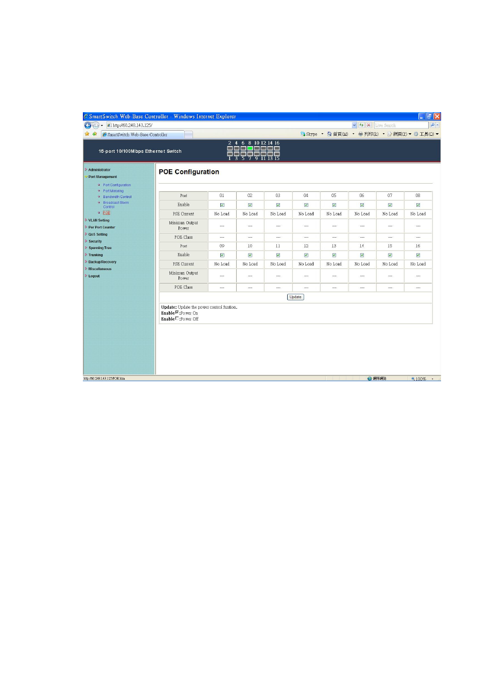This screenshot has width=491, height=695.
Task: Toggle Enable checkbox for port 05
Action: pyautogui.click(x=334, y=205)
